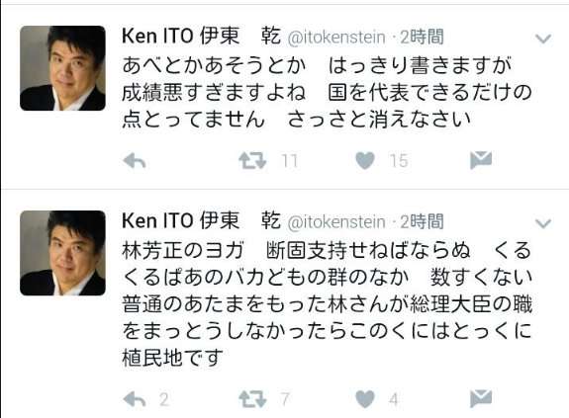Image resolution: width=569 pixels, height=418 pixels.
Task: Expand the second tweet's chevron options menu
Action: point(543,223)
